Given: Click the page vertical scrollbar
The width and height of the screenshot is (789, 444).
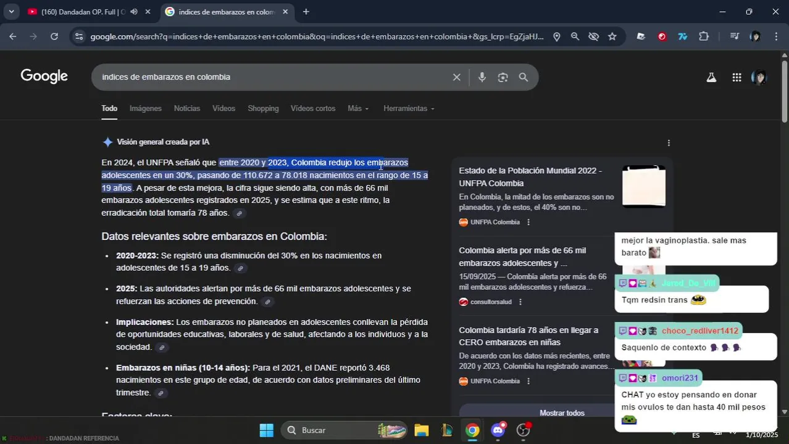Looking at the screenshot, I should click(x=784, y=92).
